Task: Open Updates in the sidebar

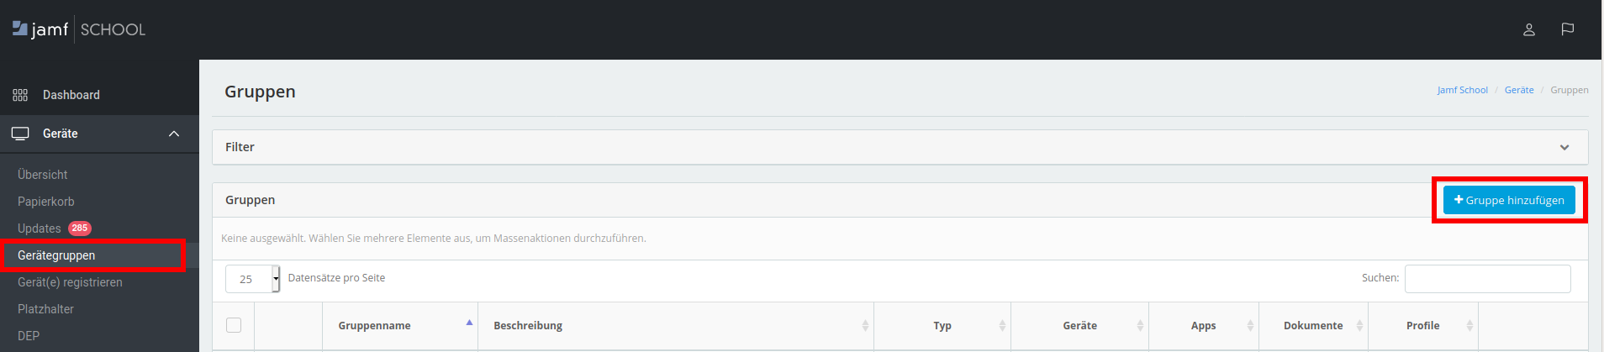Action: tap(40, 229)
